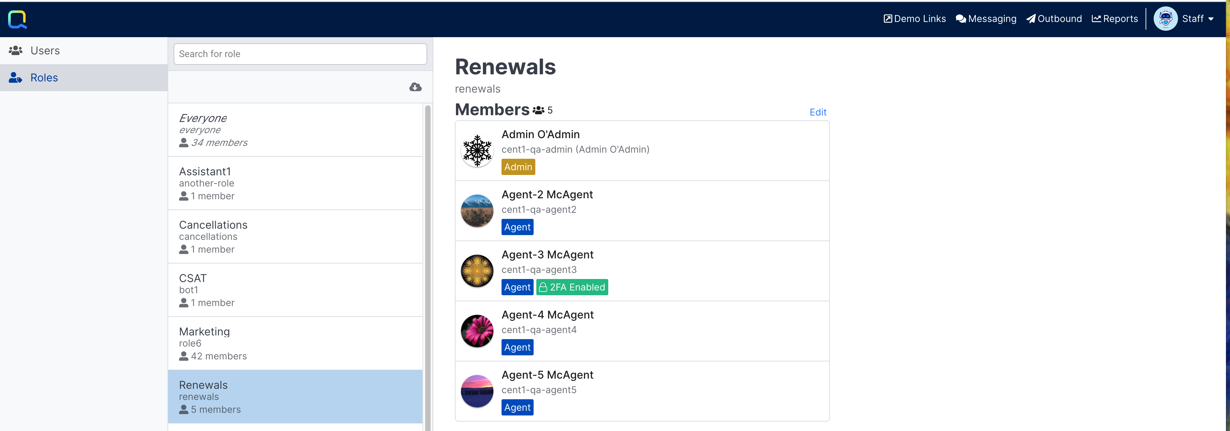Switch to the Users sidebar tab

click(45, 51)
